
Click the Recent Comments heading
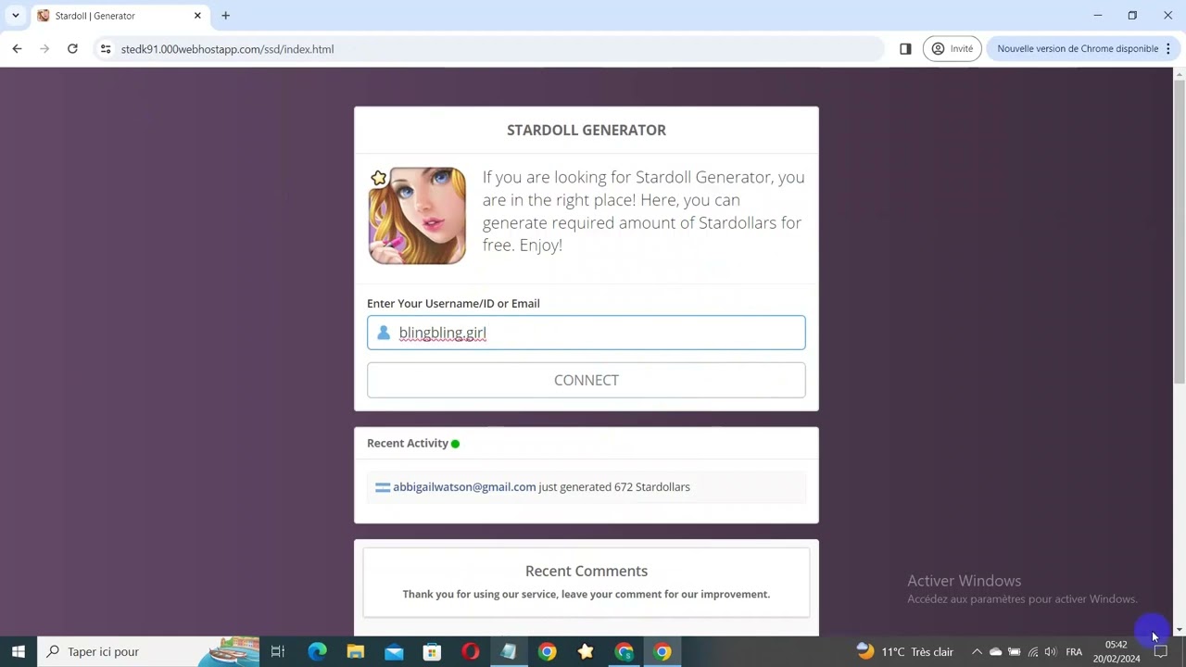click(x=587, y=571)
